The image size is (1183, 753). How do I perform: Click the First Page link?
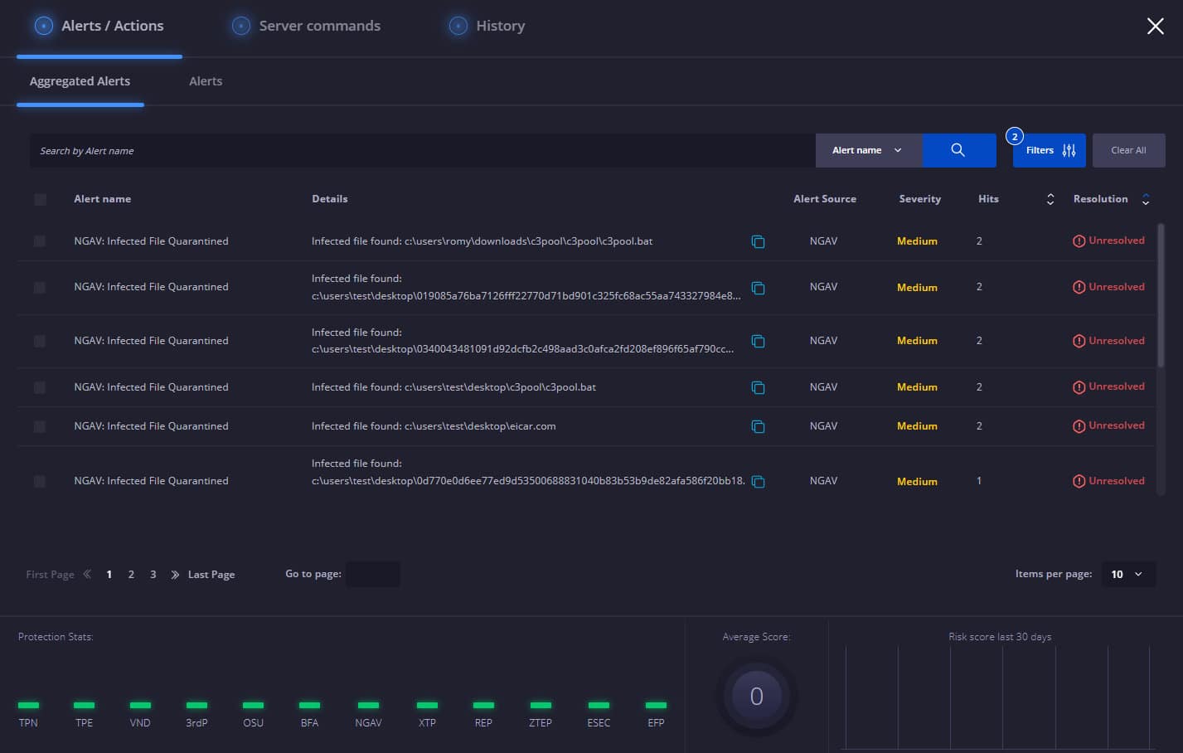point(50,574)
